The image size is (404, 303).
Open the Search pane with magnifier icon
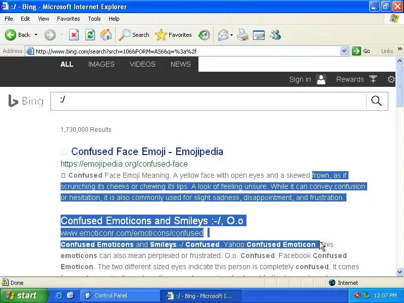pos(134,35)
